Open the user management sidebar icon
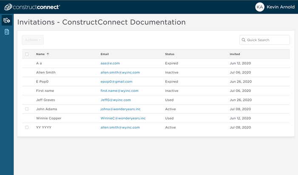 coord(7,20)
